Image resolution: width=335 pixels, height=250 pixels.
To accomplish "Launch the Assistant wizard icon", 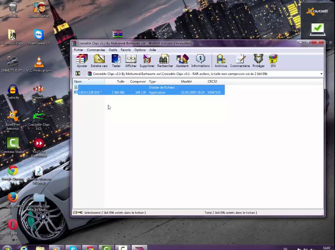I will 182,61.
